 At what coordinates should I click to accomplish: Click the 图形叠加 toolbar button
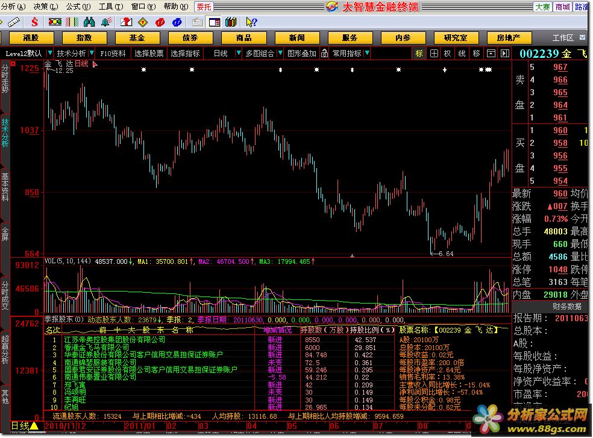click(x=302, y=54)
